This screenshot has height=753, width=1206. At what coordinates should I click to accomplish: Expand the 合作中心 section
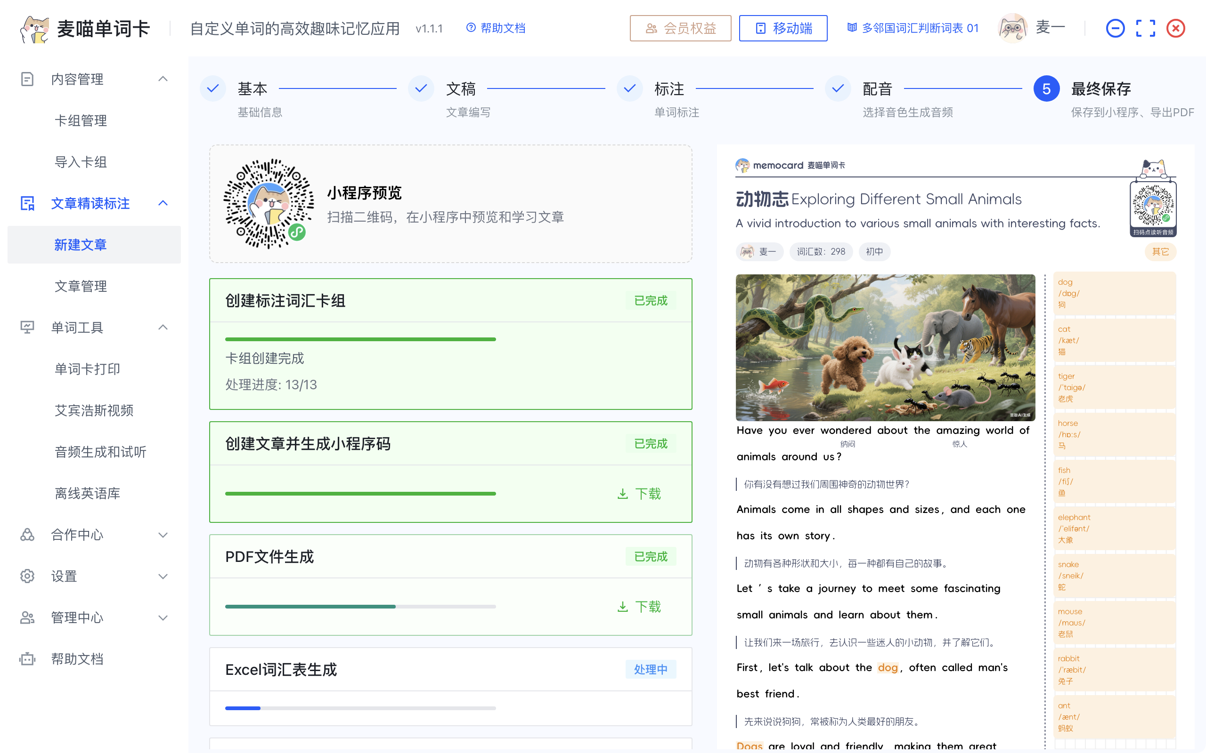click(x=163, y=535)
